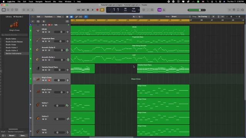This screenshot has height=138, width=246.
Task: Click the Violas track icon
Action: point(38,131)
